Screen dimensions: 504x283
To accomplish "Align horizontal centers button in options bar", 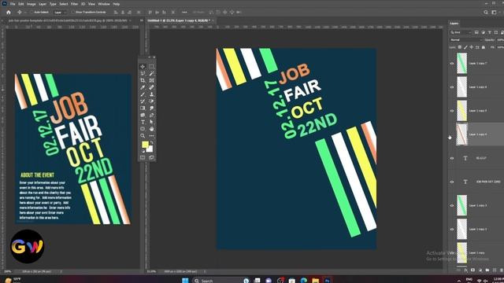I will click(123, 13).
